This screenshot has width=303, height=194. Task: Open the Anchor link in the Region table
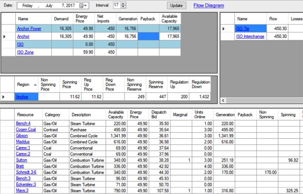coord(22,97)
